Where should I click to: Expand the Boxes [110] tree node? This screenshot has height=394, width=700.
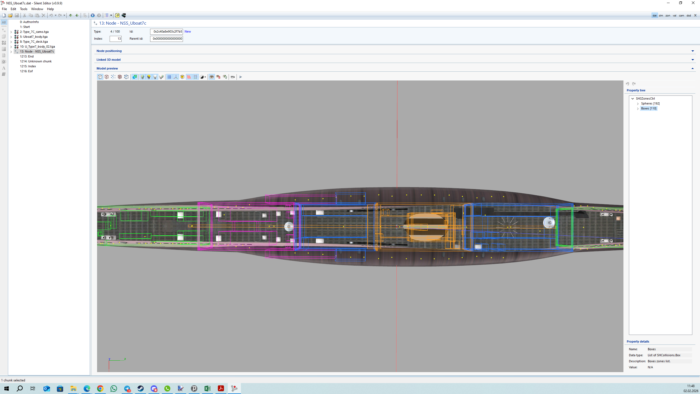click(x=638, y=109)
